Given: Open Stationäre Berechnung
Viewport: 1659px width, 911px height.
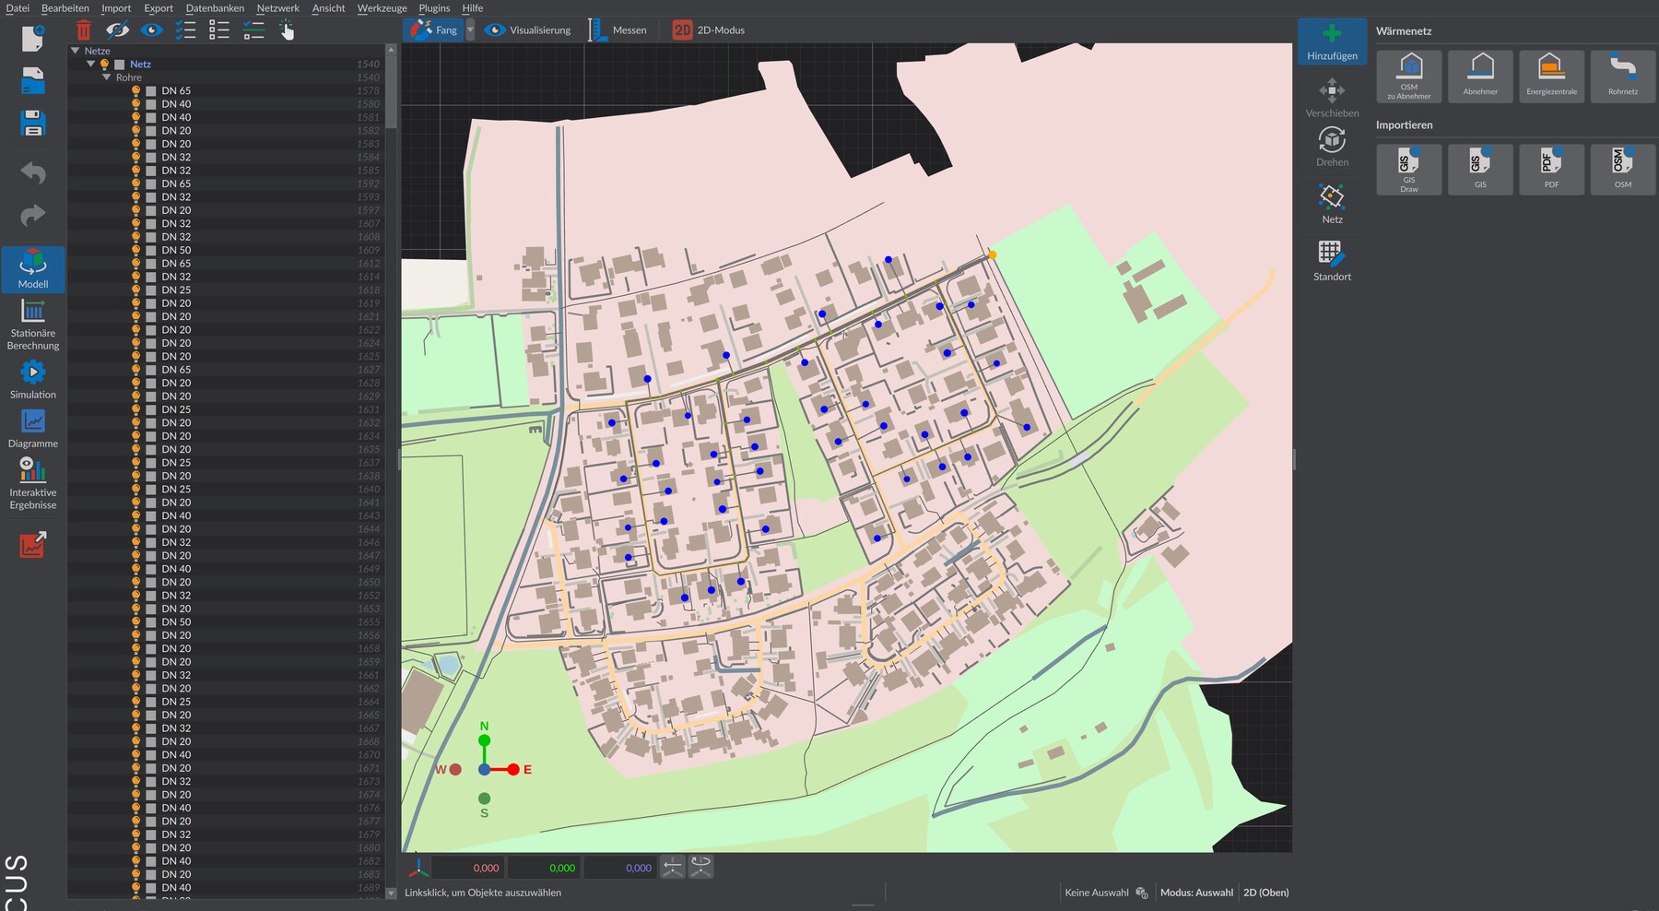Looking at the screenshot, I should (33, 325).
